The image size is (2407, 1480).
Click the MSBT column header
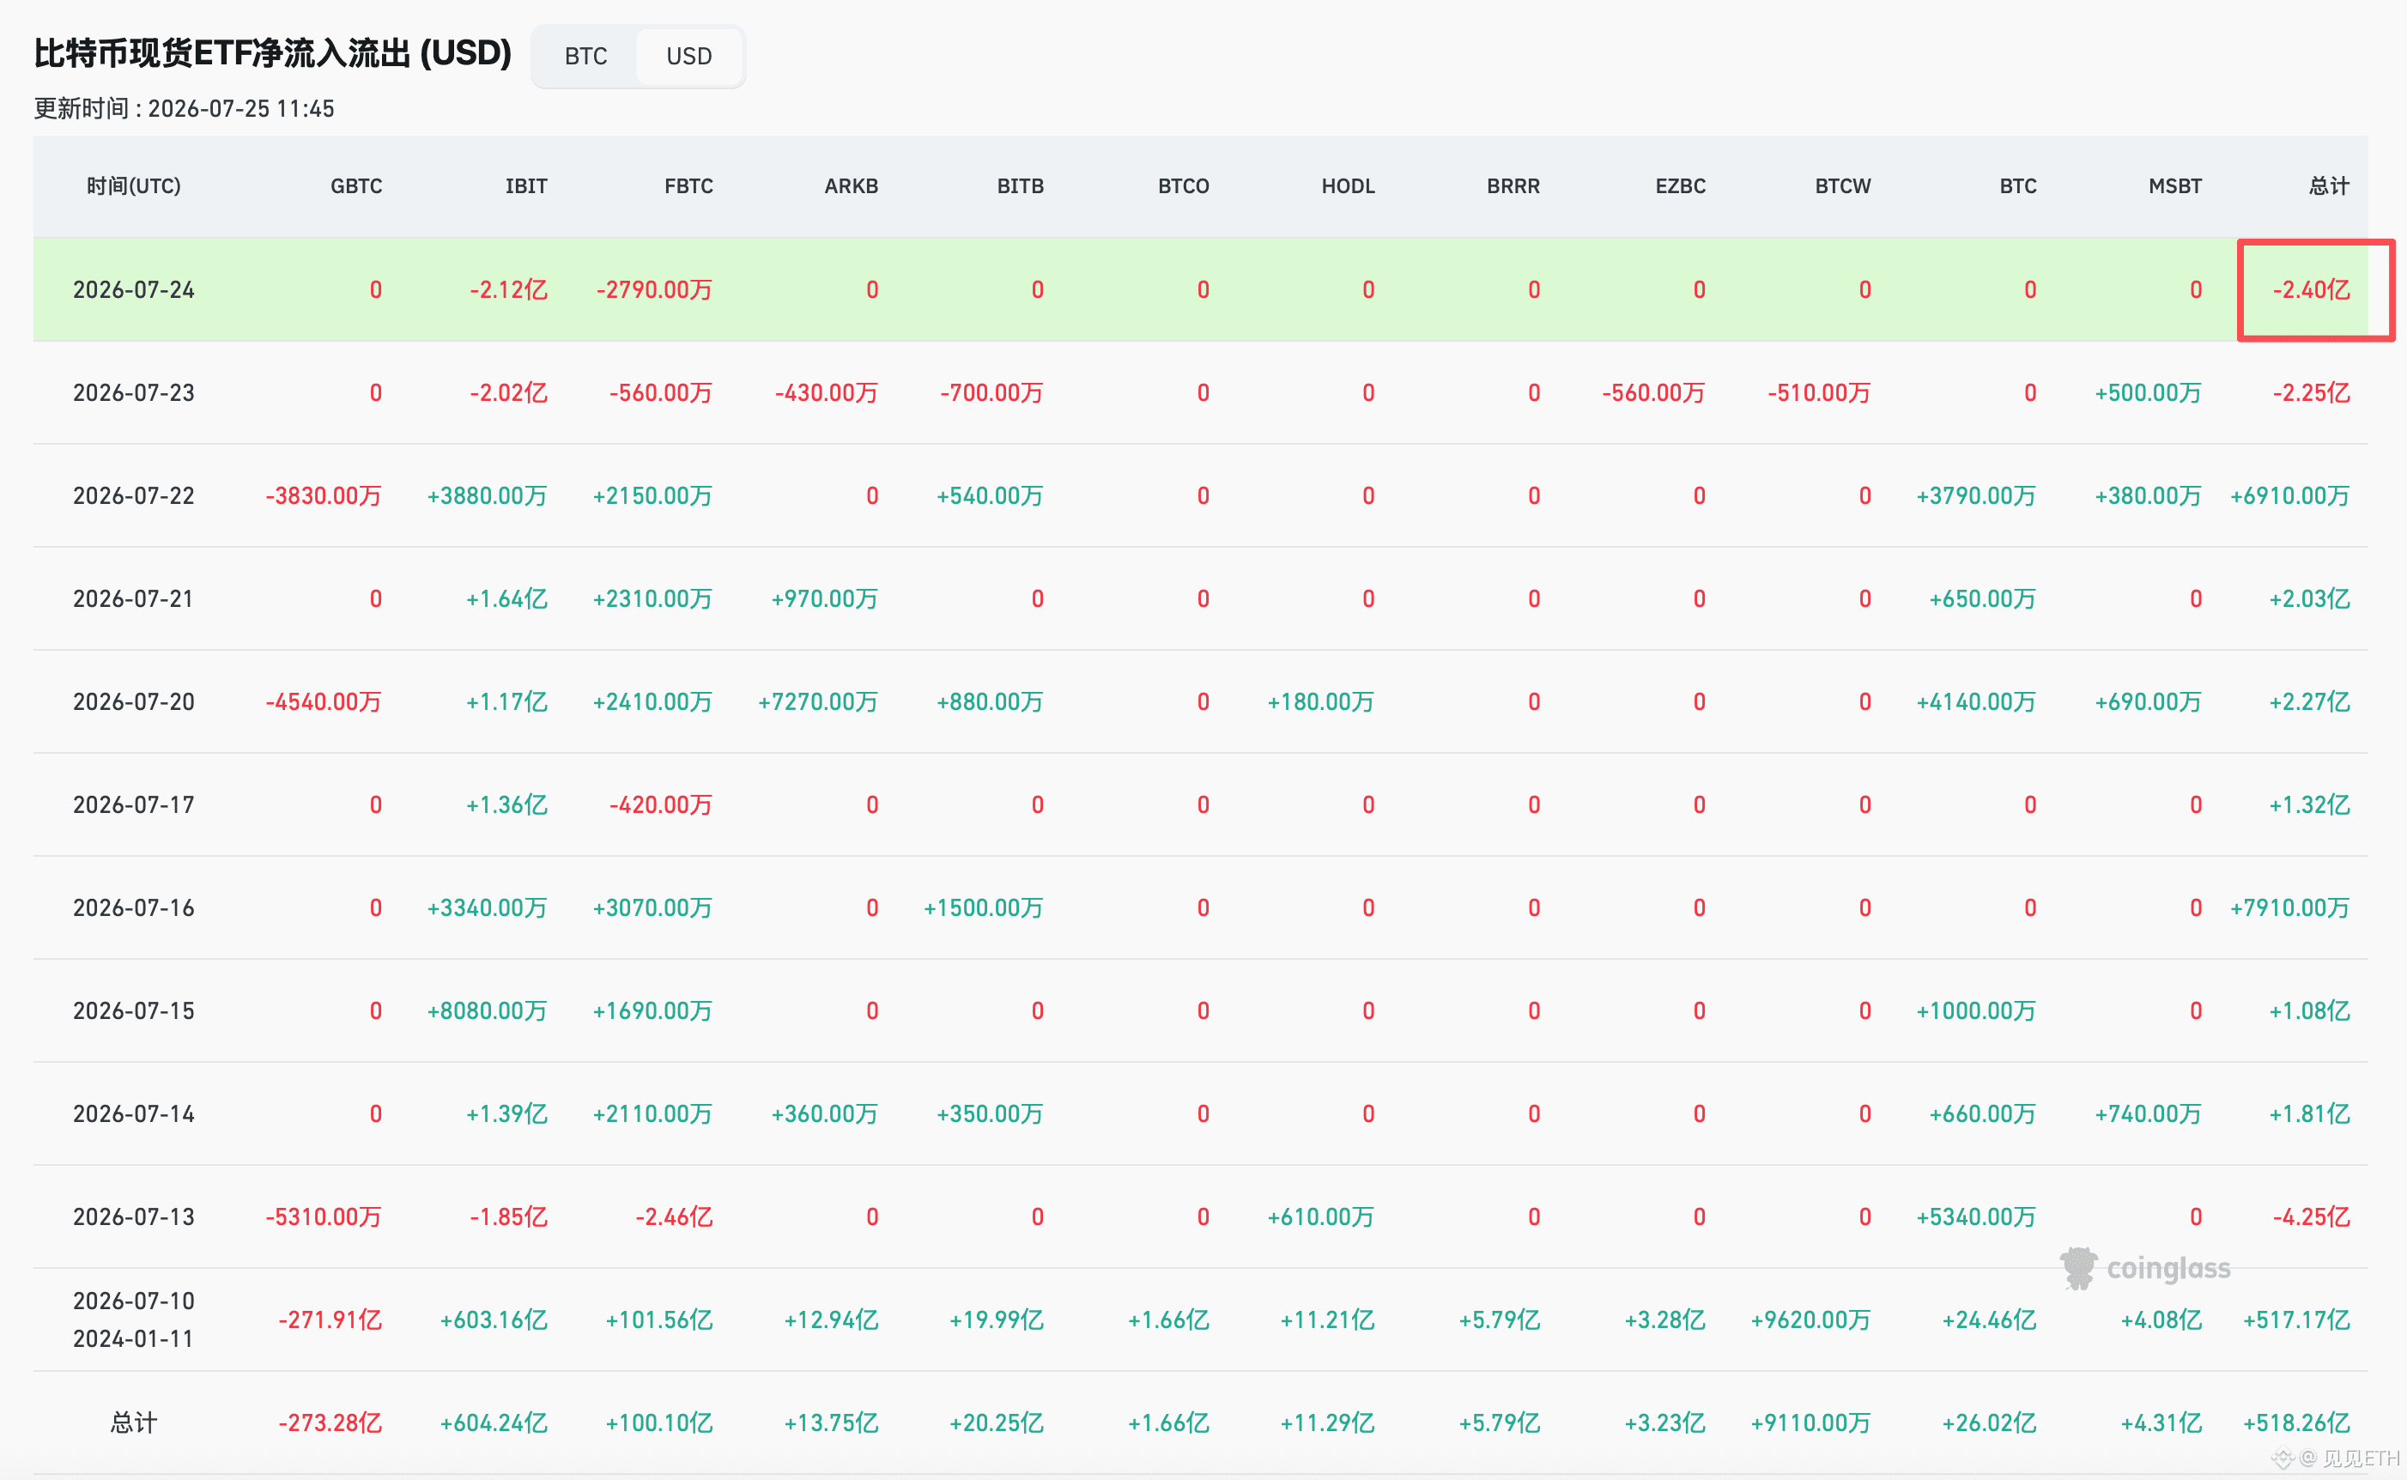click(x=2175, y=186)
